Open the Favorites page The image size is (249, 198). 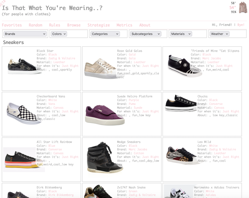pos(12,25)
